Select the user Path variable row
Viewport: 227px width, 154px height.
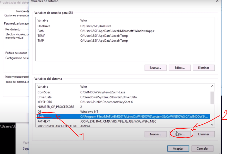(41, 31)
